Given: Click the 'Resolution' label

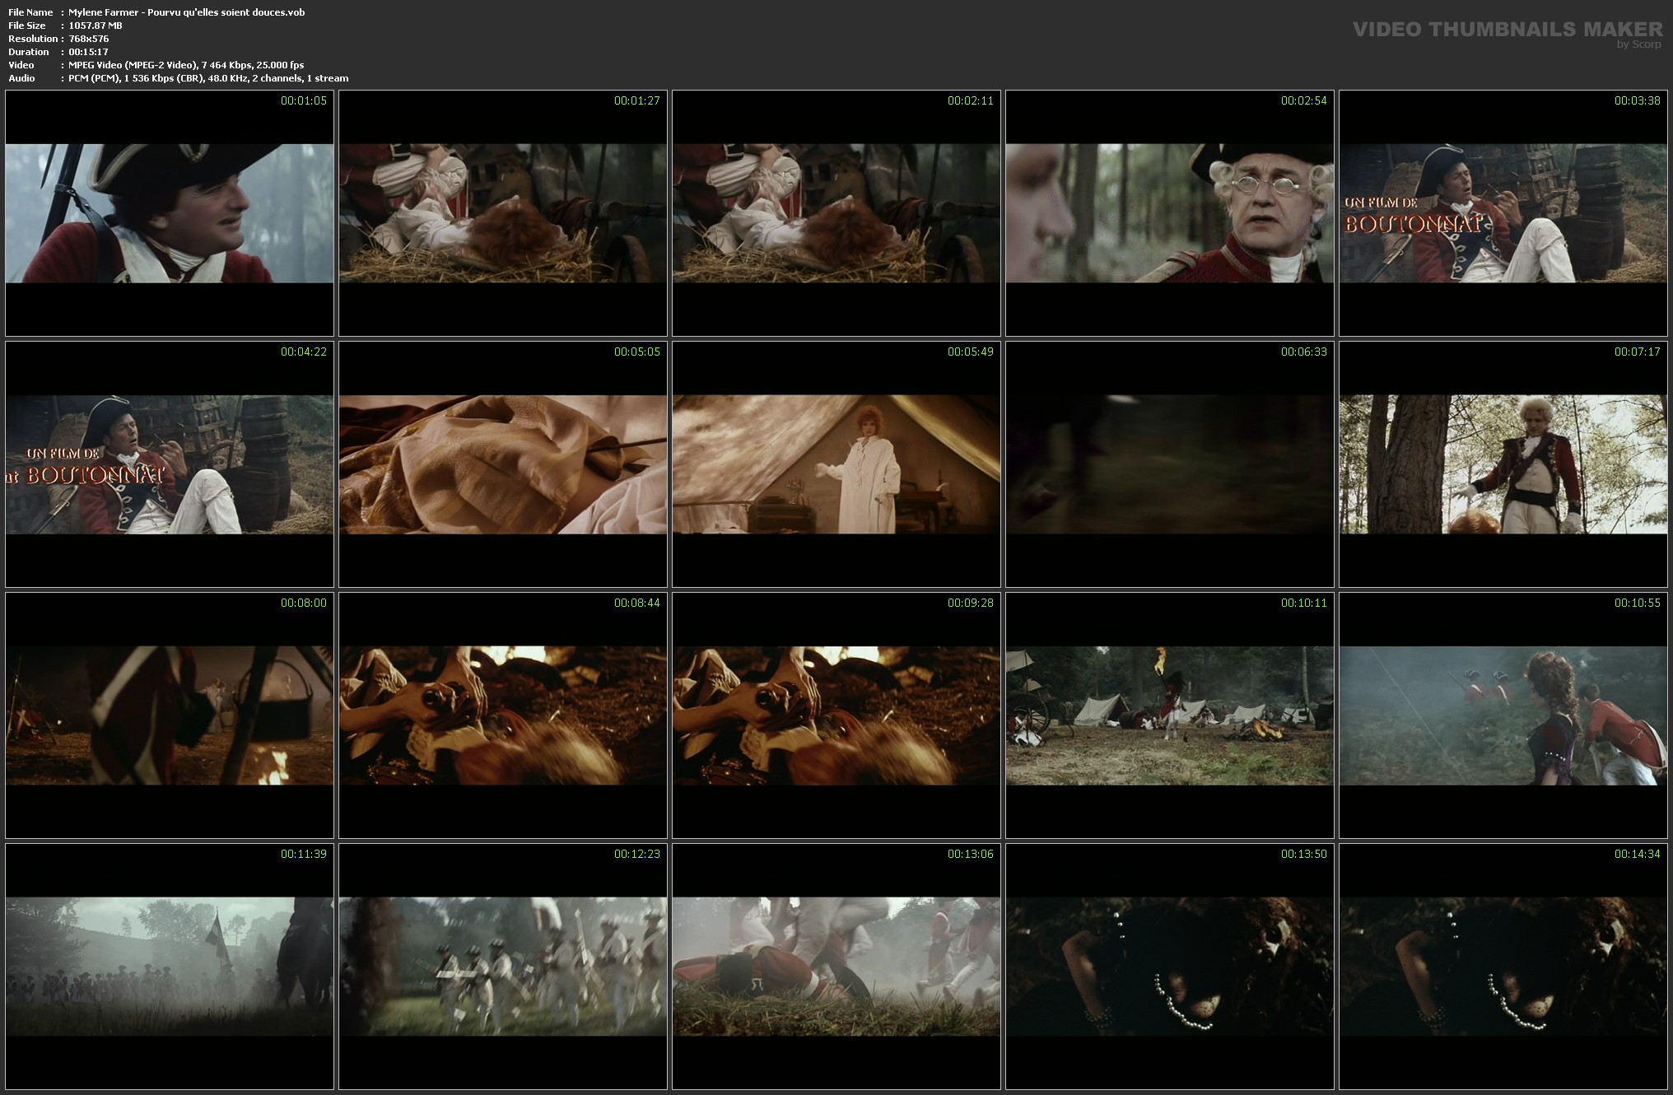Looking at the screenshot, I should click(32, 39).
